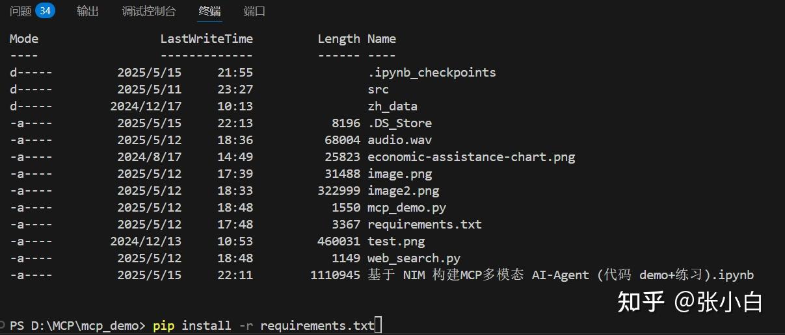
Task: Click the src directory name
Action: coord(378,90)
